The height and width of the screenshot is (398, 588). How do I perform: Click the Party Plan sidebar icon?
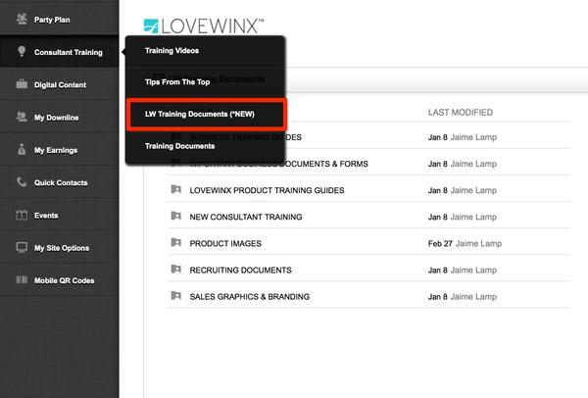(x=22, y=19)
